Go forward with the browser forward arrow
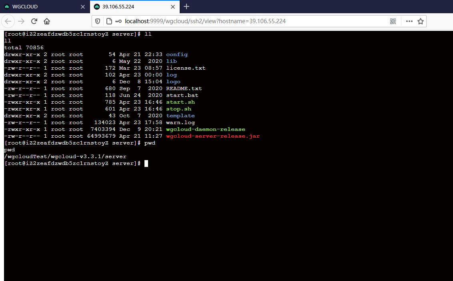Image resolution: width=453 pixels, height=281 pixels. pyautogui.click(x=21, y=21)
